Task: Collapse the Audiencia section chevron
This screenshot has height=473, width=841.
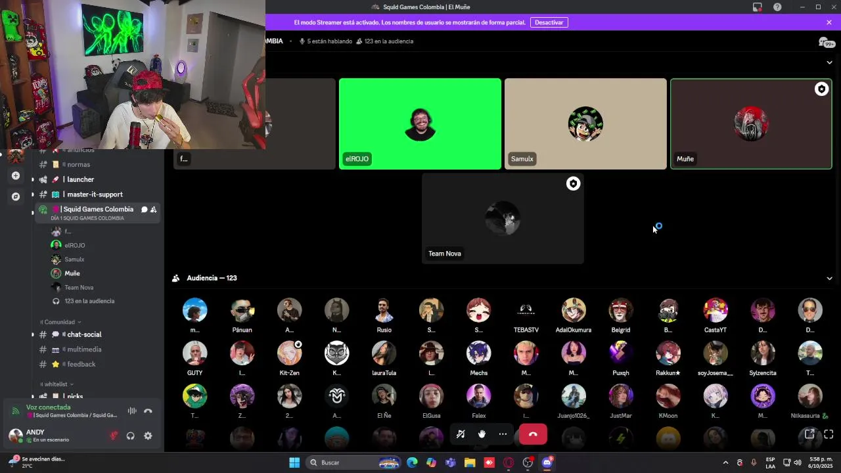Action: [x=829, y=278]
